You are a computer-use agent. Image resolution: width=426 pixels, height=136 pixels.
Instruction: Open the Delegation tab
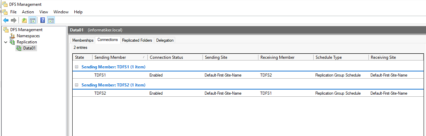click(165, 40)
